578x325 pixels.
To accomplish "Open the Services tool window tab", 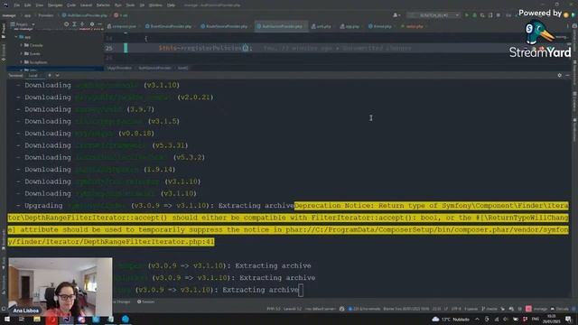I will pos(146,302).
